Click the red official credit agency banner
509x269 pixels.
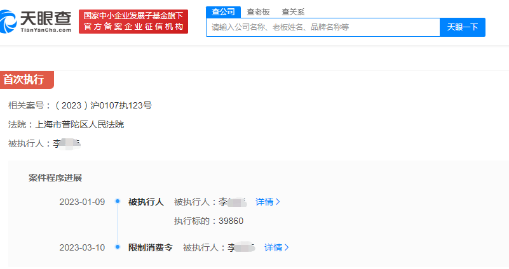133,22
